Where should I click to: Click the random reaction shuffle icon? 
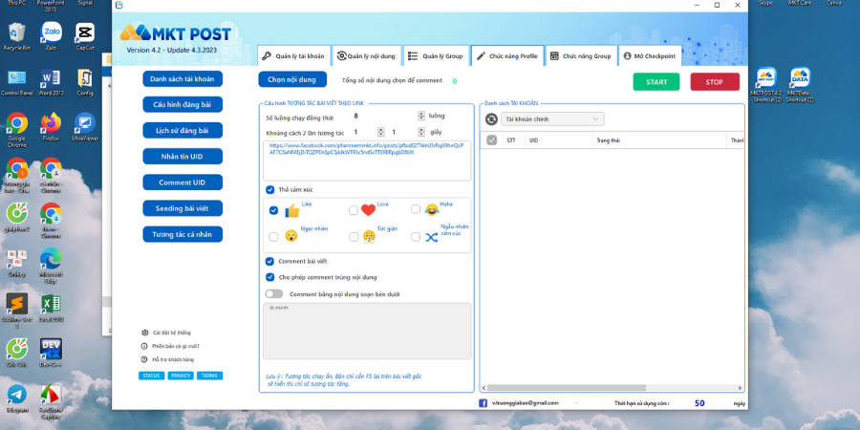(431, 236)
